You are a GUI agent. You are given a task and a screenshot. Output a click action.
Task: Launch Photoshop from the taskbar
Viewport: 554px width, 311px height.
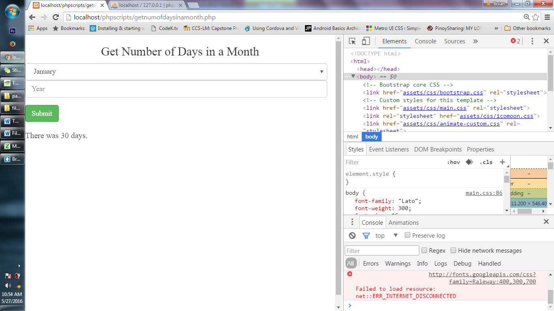(13, 31)
